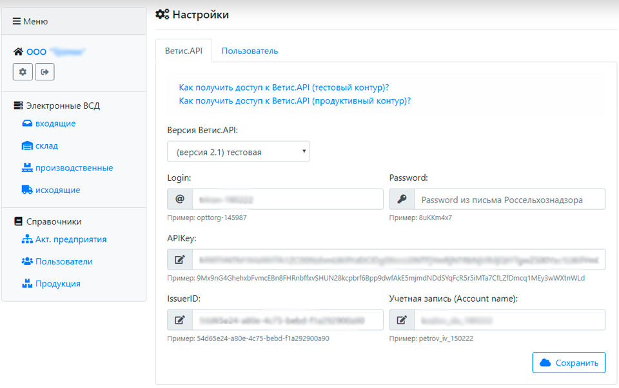Click the Продукция boxes icon
Screen dimensions: 619x388
27,283
